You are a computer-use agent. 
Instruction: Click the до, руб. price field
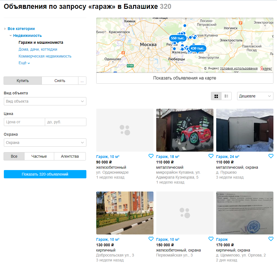click(x=65, y=122)
